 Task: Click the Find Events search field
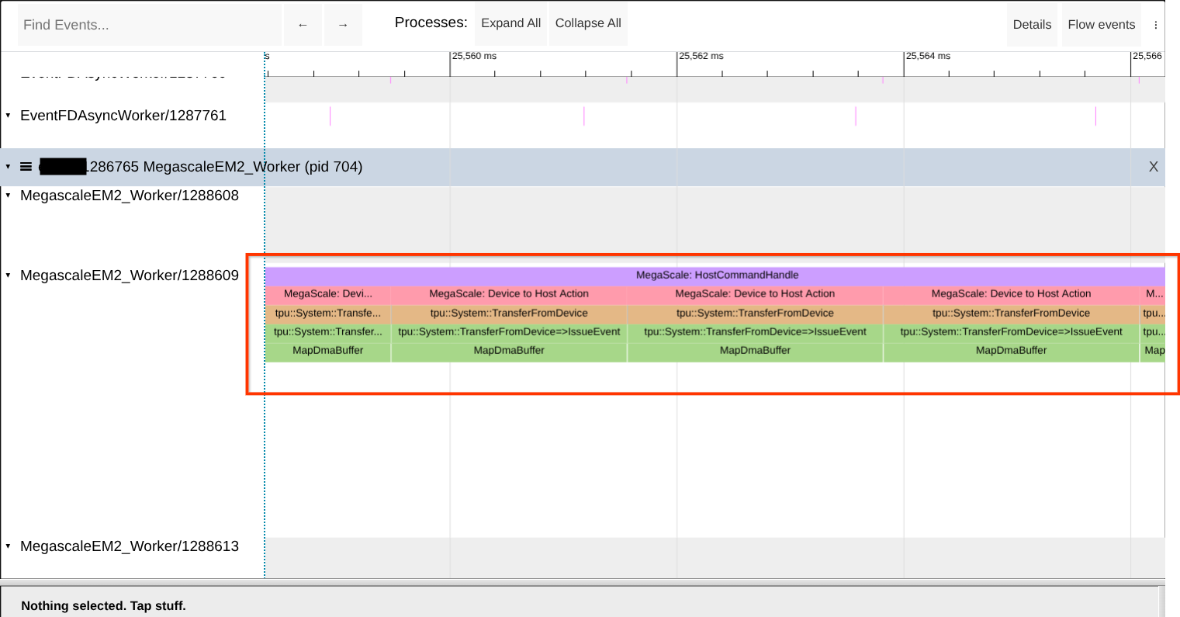click(149, 24)
